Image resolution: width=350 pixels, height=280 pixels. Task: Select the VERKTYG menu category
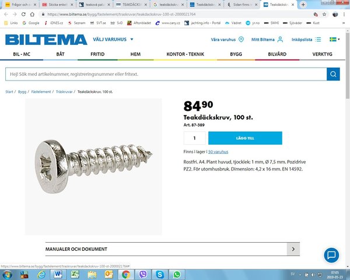pos(322,54)
